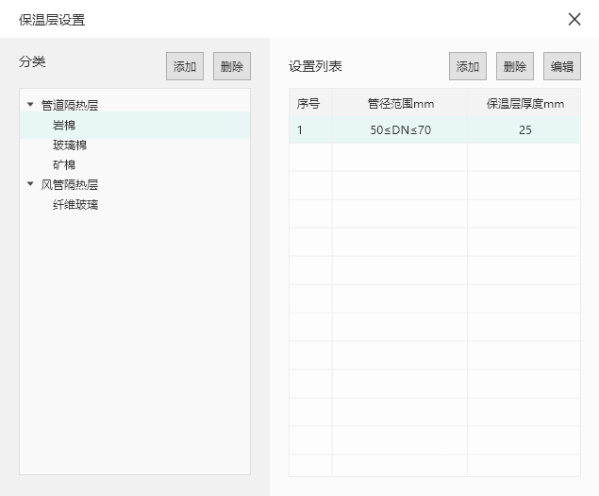Click 添加 button for 设置列表

(468, 66)
